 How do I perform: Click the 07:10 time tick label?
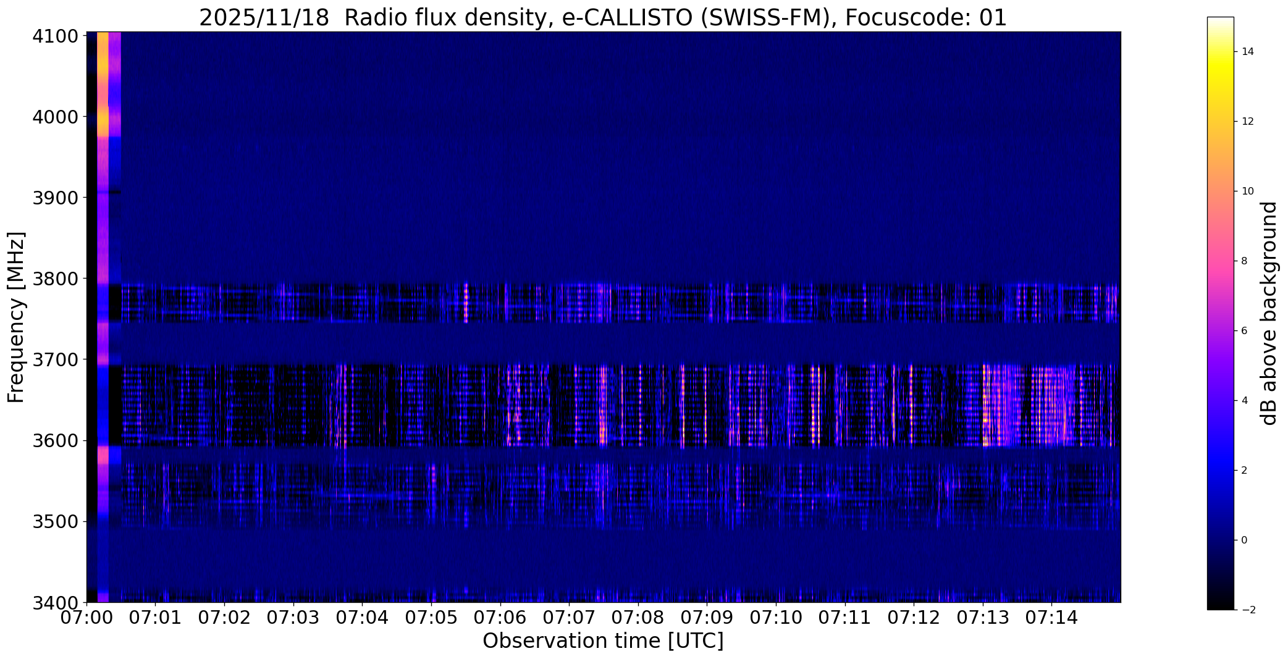(777, 618)
